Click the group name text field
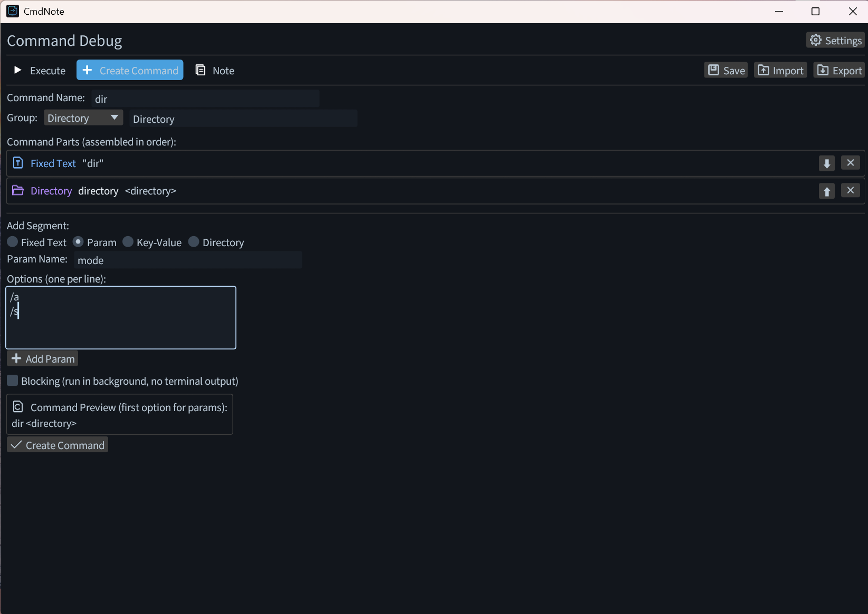This screenshot has height=614, width=868. (243, 119)
